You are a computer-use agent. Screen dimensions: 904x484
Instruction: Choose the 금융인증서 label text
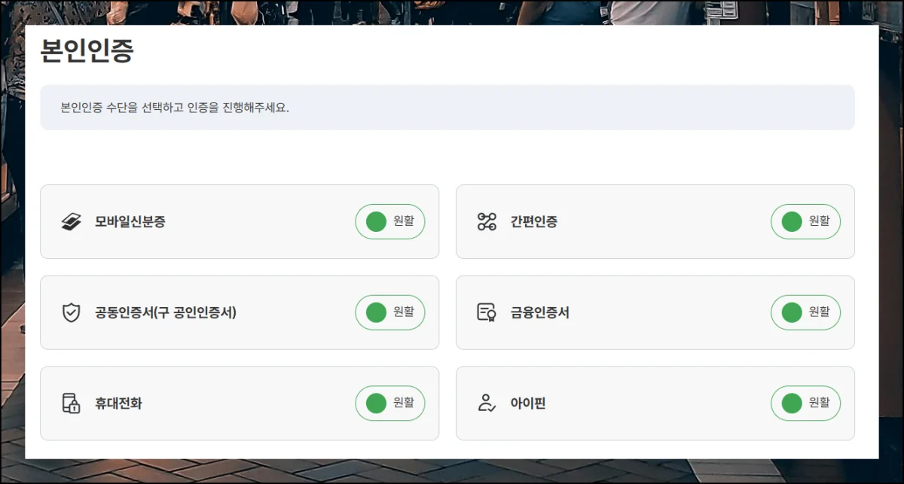(540, 312)
